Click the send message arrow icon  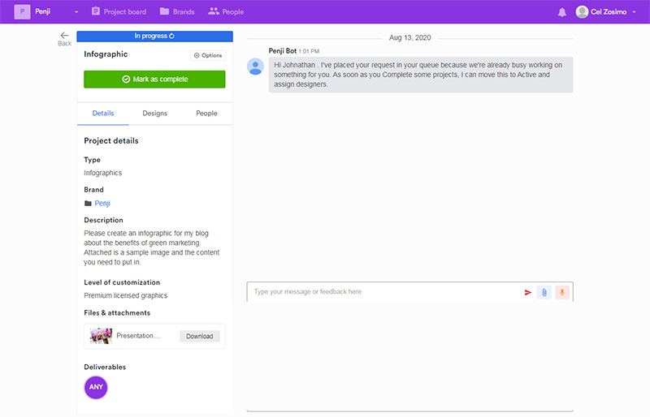click(x=527, y=292)
